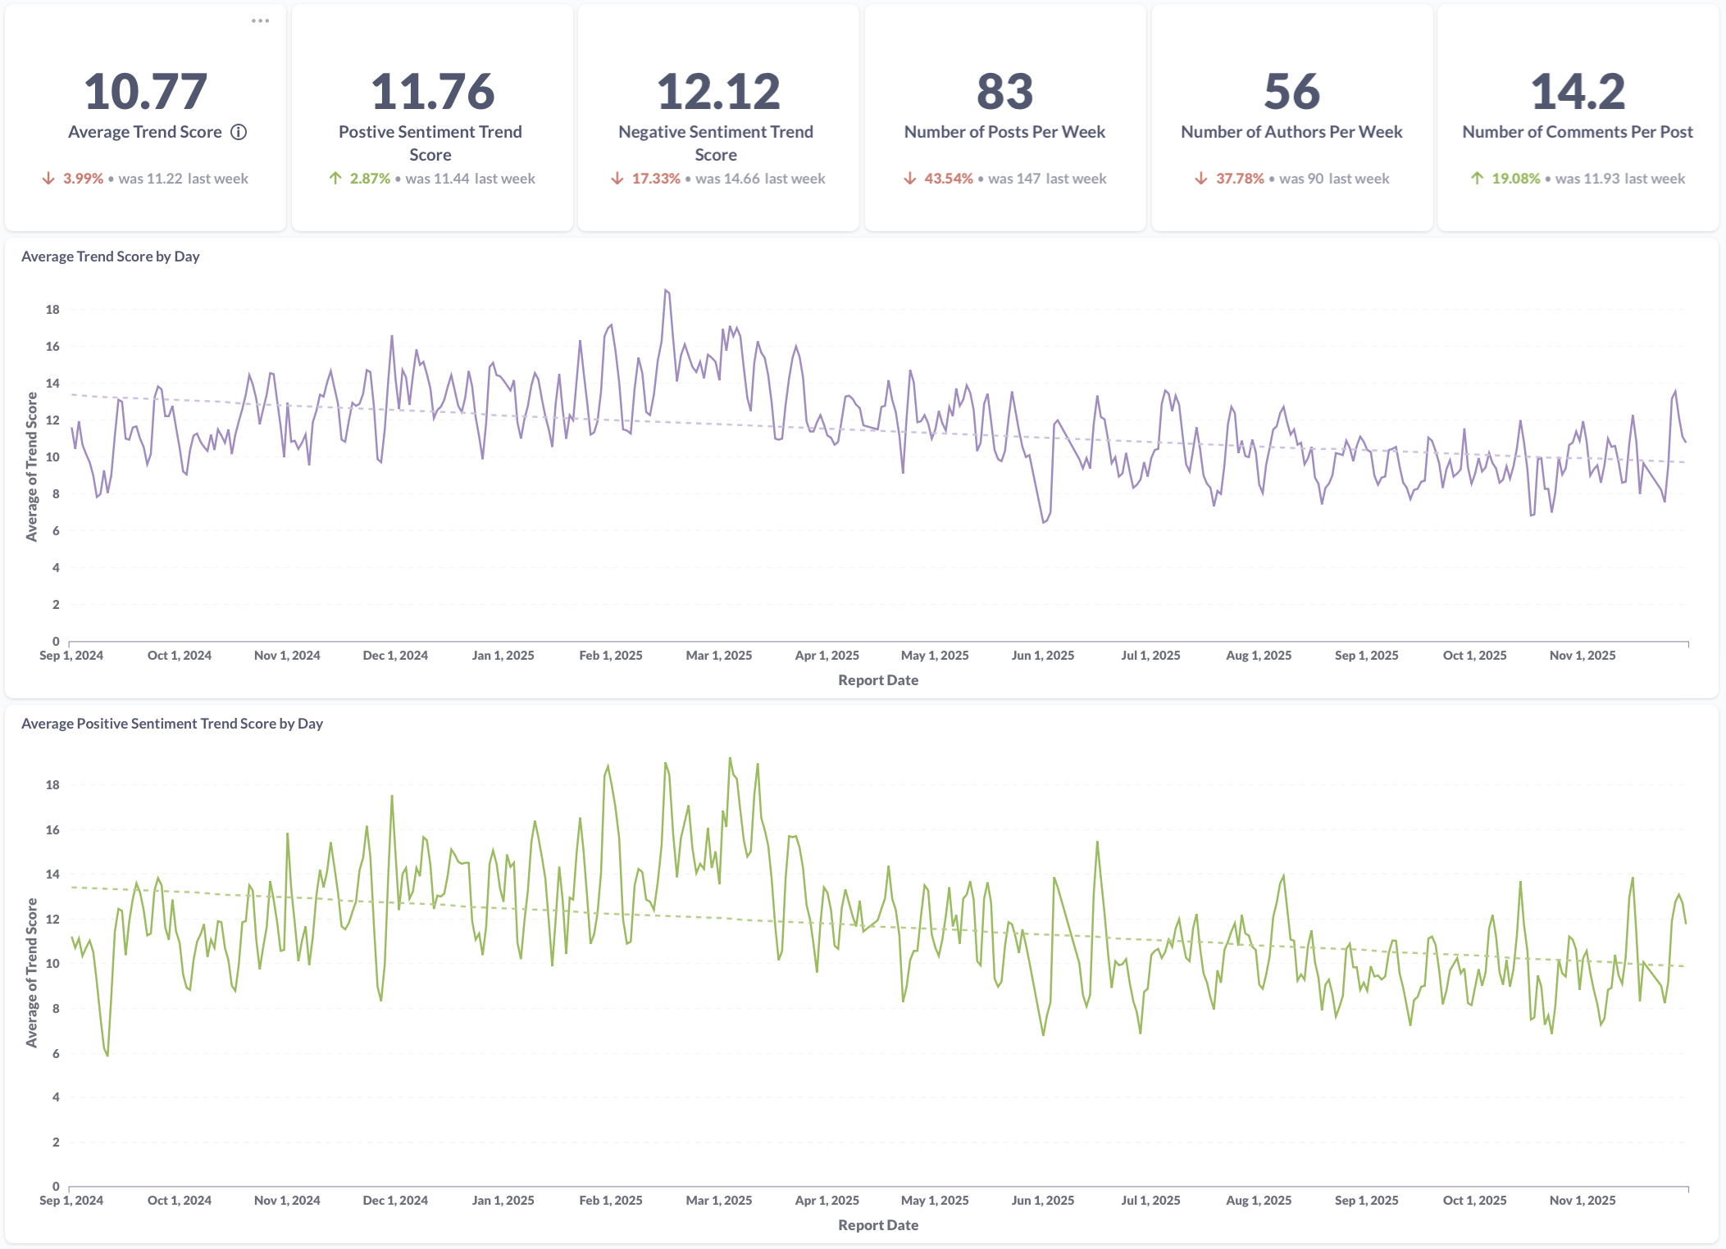Click the down arrow beside 43.54%
Viewport: 1726px width, 1249px height.
pos(910,179)
